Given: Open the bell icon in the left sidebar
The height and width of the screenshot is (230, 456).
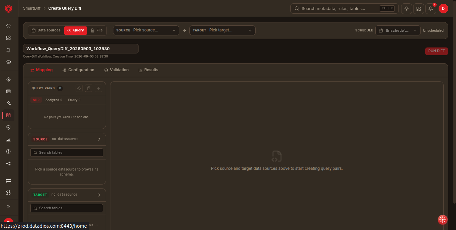Looking at the screenshot, I should click(x=8, y=50).
